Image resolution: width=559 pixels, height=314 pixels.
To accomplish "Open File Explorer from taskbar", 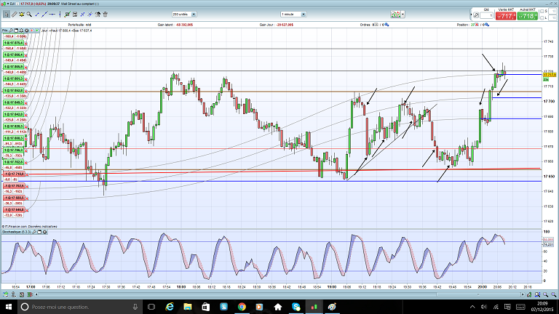I will pyautogui.click(x=188, y=307).
